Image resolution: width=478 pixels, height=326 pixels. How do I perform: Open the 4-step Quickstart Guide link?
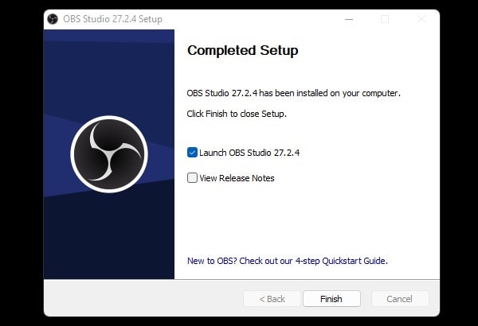coord(287,261)
